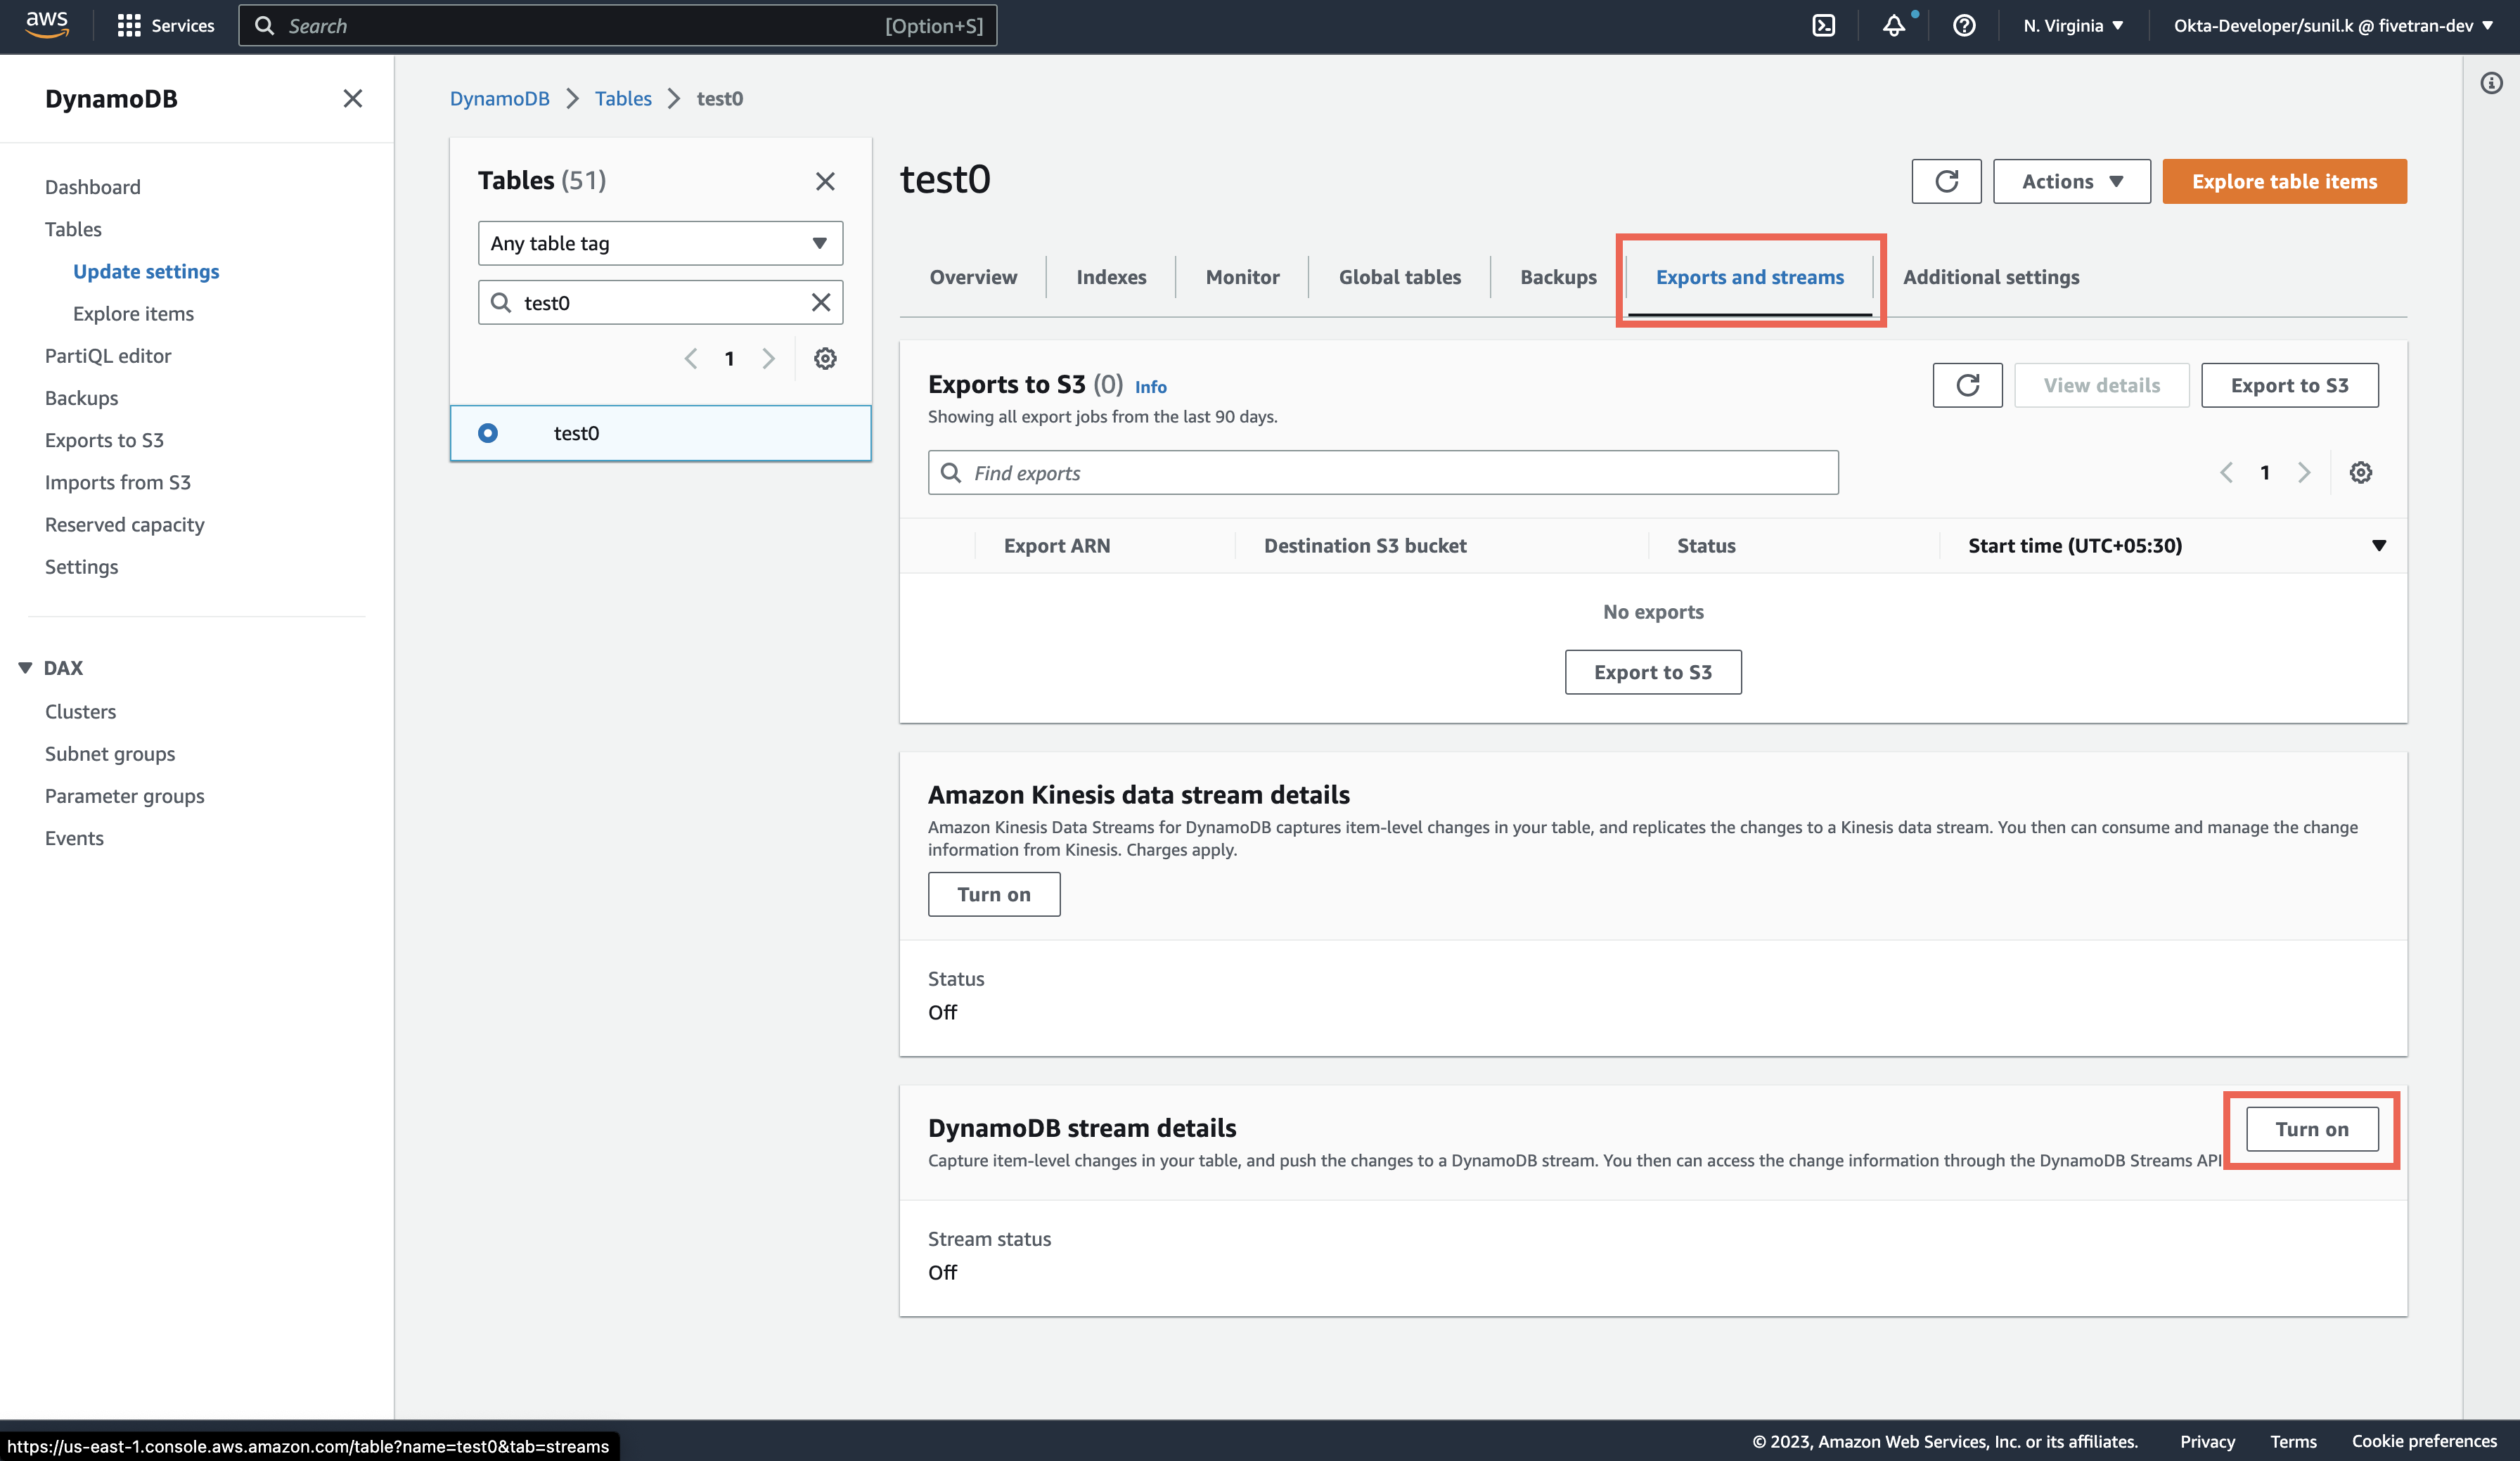The image size is (2520, 1461).
Task: Select the Exports and streams tab
Action: pos(1749,277)
